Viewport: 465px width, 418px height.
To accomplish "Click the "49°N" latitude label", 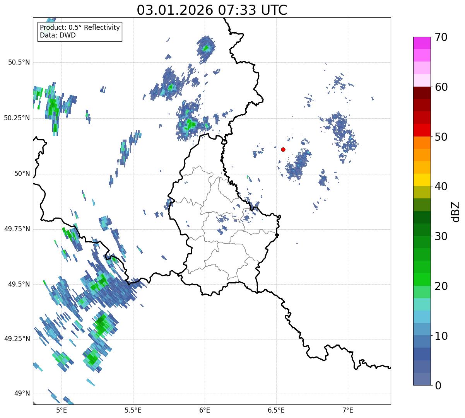I will [22, 393].
